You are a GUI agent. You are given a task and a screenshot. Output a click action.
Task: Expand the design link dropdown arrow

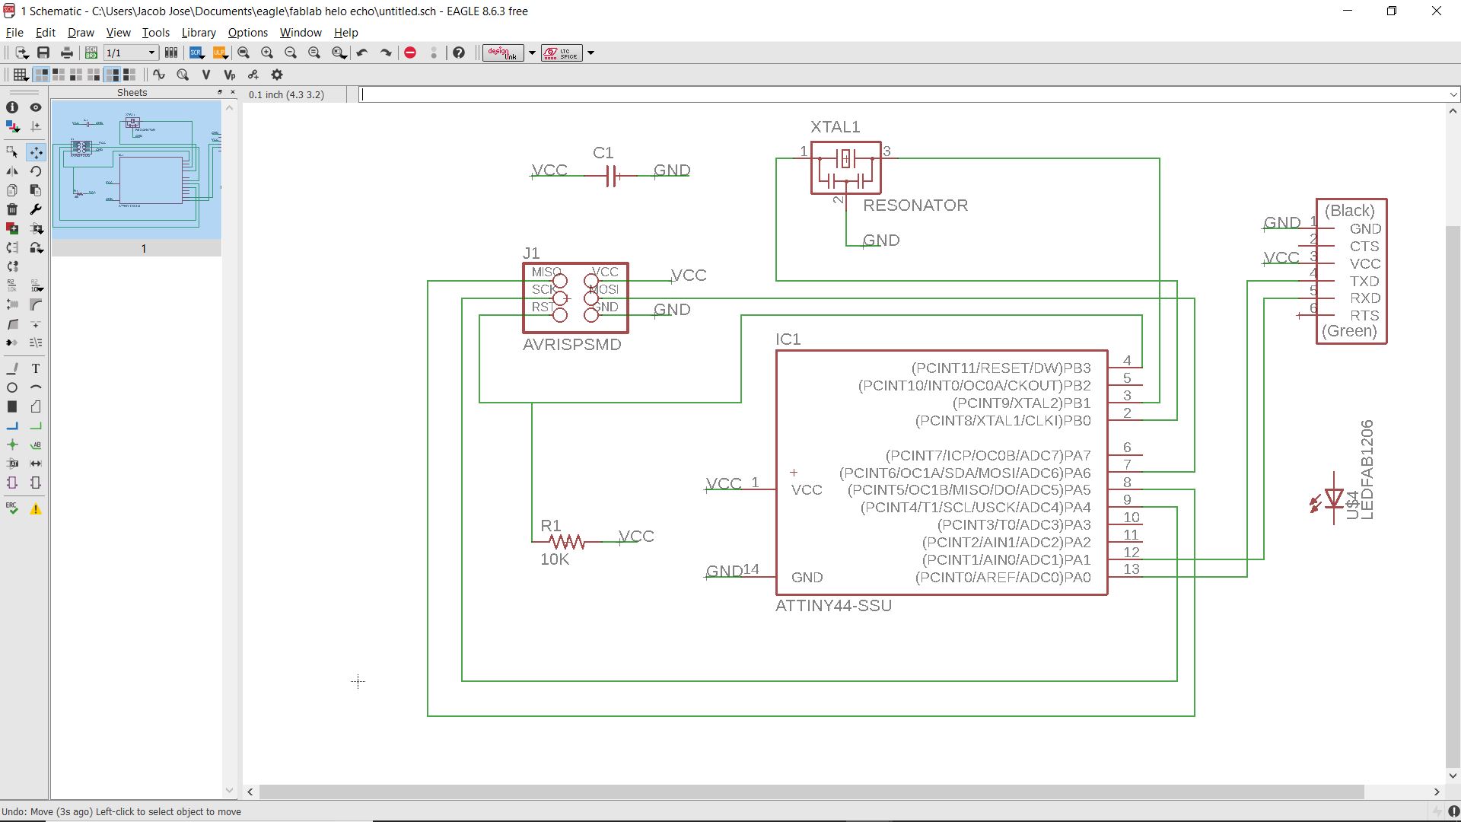coord(532,53)
